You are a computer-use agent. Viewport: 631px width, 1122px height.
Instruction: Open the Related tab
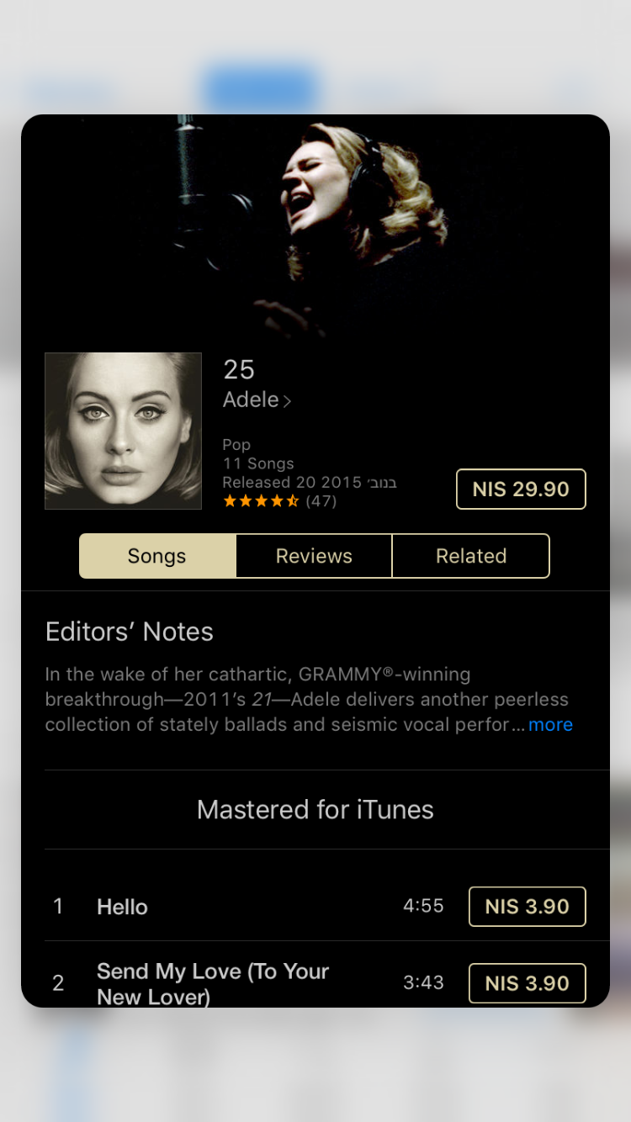point(471,556)
